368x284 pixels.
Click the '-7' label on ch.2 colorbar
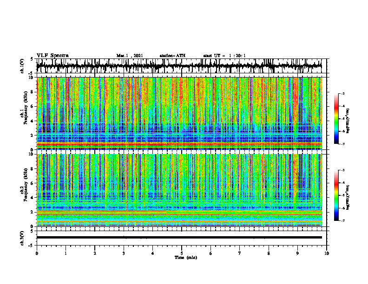[342, 220]
